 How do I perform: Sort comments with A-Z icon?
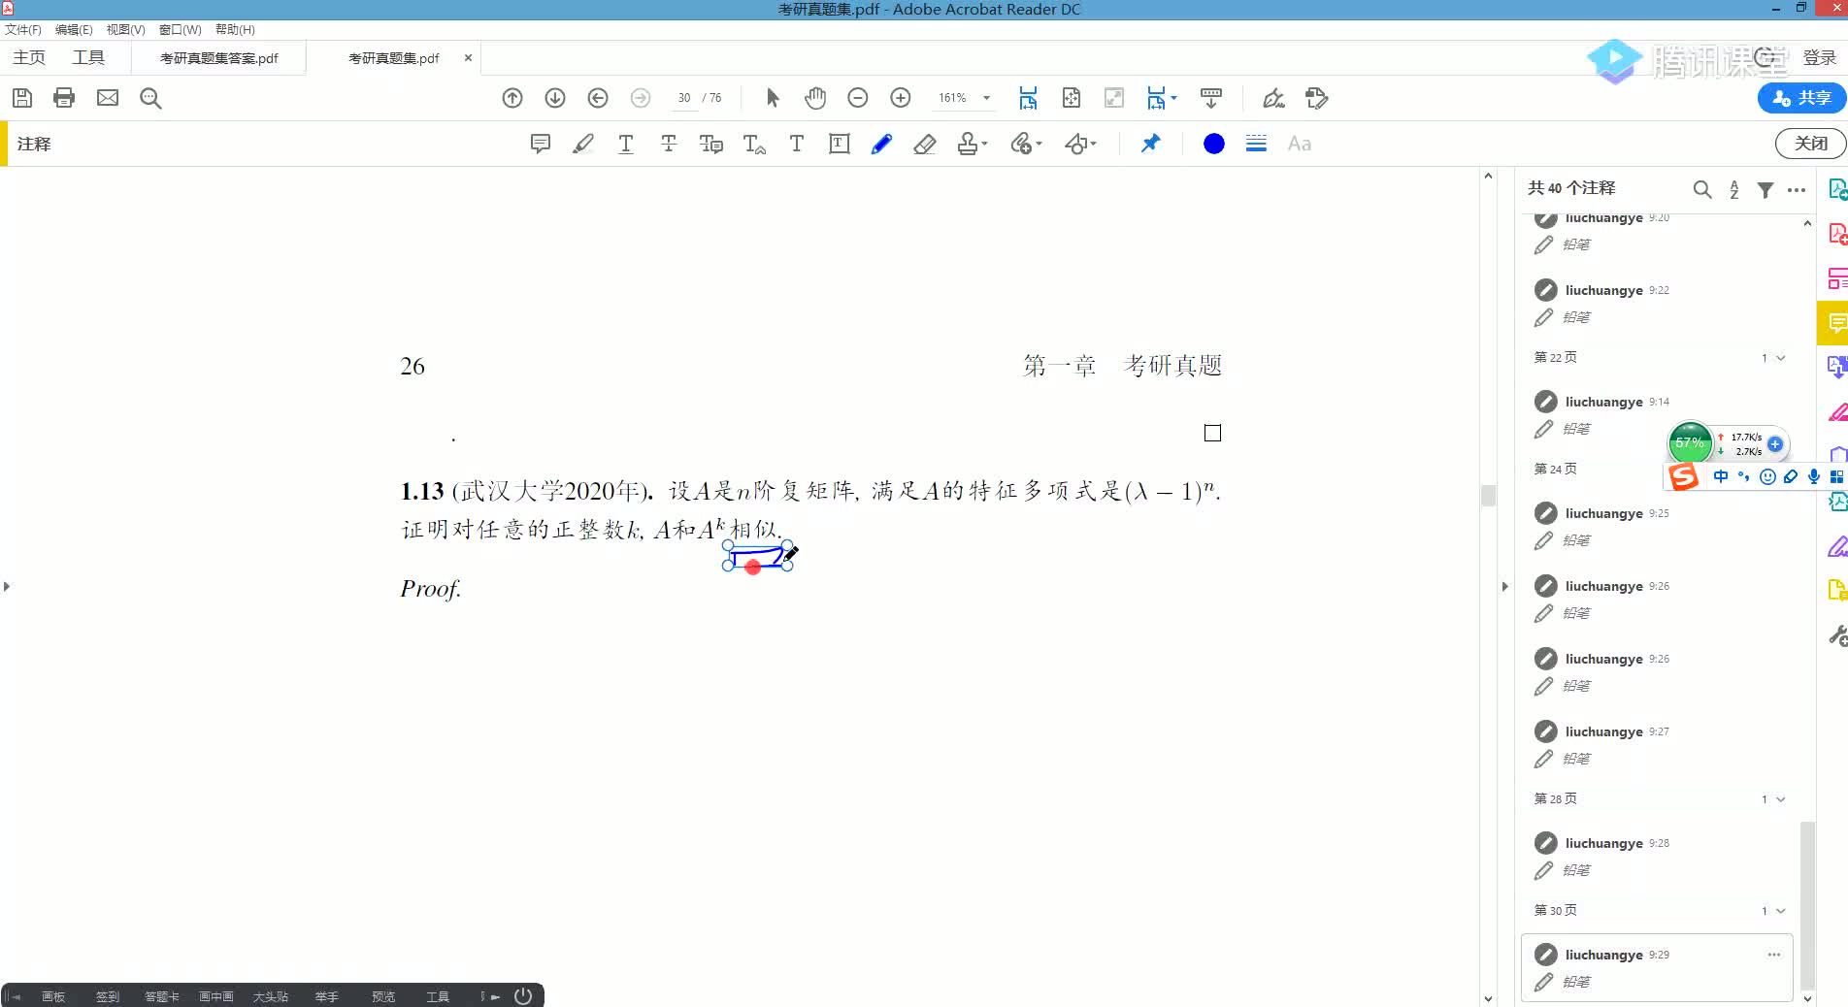coord(1734,189)
